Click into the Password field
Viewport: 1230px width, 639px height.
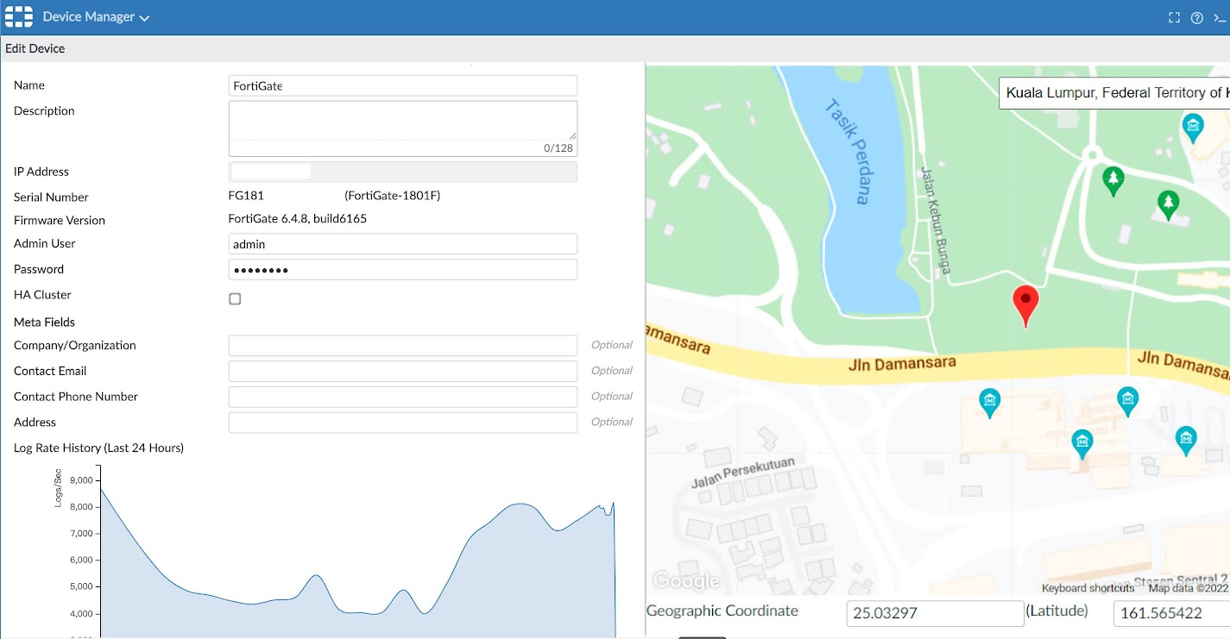pyautogui.click(x=403, y=270)
